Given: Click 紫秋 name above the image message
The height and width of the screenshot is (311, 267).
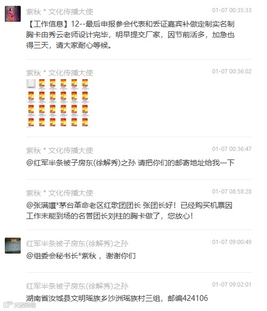Looking at the screenshot, I should pos(60,73).
